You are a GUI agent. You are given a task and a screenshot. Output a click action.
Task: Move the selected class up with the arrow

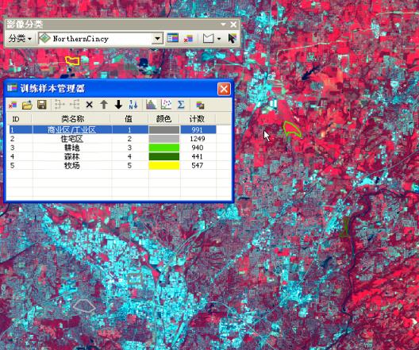pyautogui.click(x=104, y=105)
